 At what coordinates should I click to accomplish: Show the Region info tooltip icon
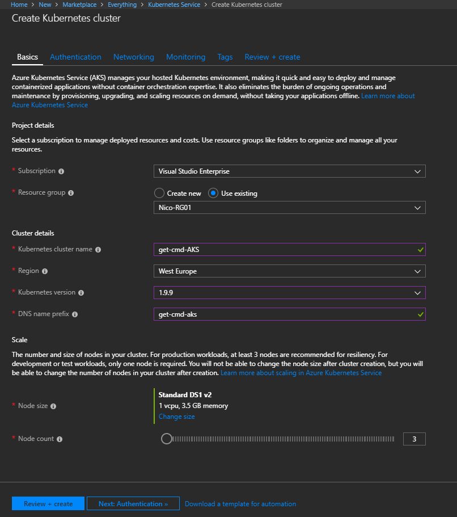pos(45,271)
